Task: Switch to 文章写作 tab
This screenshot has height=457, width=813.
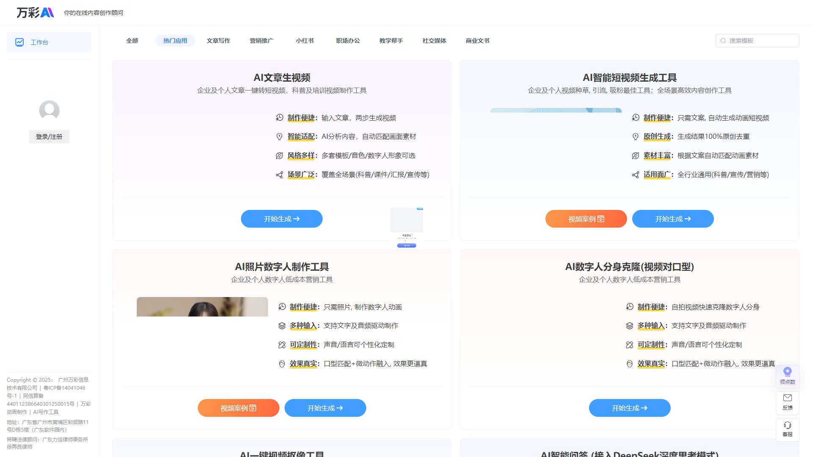Action: tap(218, 41)
